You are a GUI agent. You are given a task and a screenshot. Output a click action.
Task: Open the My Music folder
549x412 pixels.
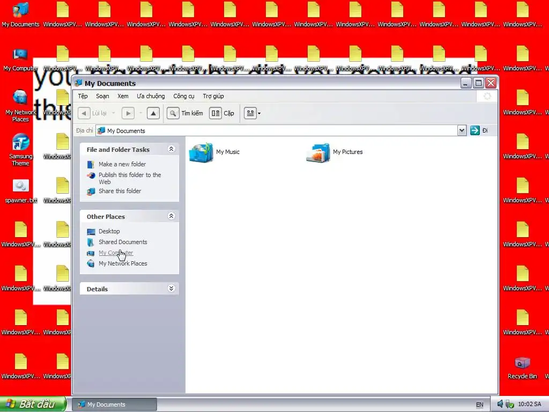pos(214,152)
